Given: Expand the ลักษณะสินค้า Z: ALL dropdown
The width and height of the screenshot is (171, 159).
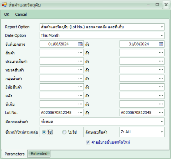Looking at the screenshot, I should pos(162,132).
